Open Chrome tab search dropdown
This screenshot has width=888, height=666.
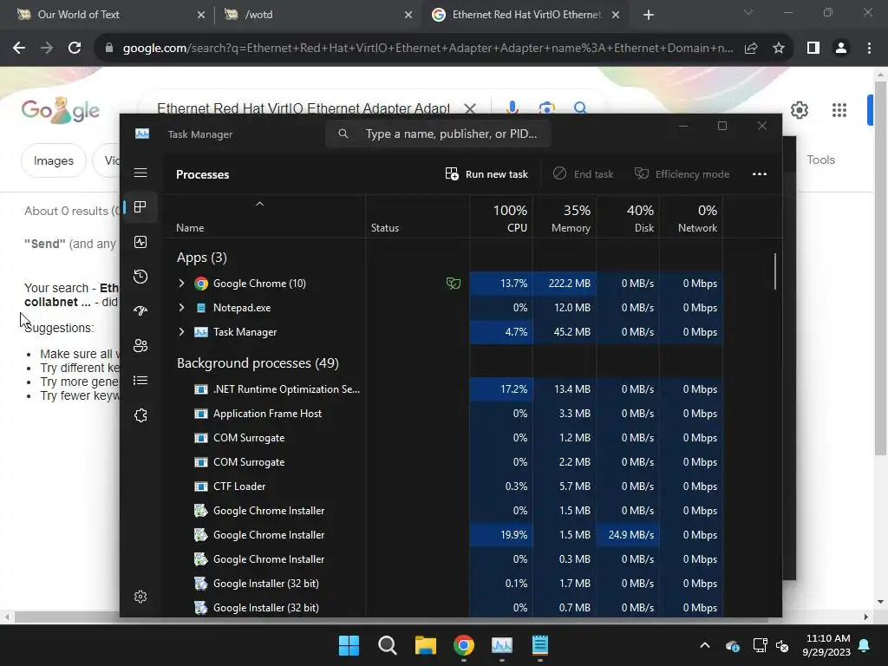point(748,12)
